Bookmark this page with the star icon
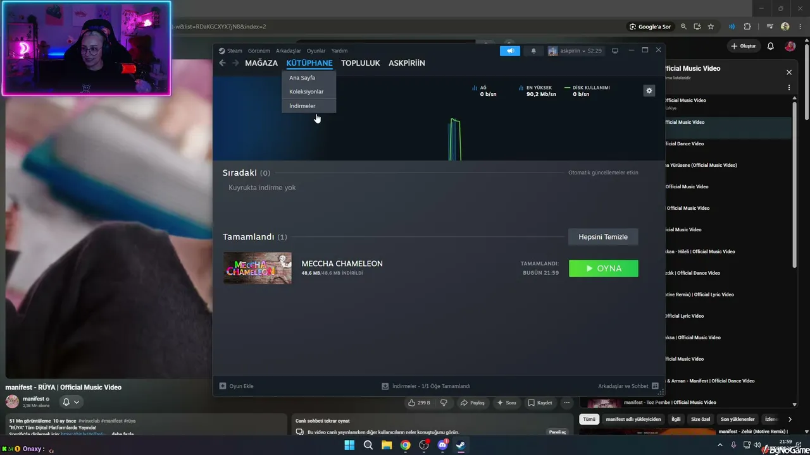Viewport: 810px width, 455px height. click(711, 27)
